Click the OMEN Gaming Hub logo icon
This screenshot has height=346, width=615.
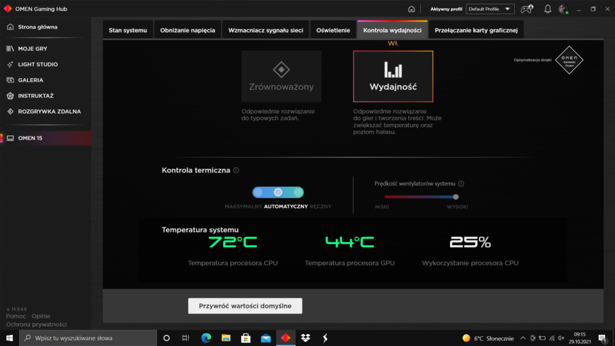(7, 9)
